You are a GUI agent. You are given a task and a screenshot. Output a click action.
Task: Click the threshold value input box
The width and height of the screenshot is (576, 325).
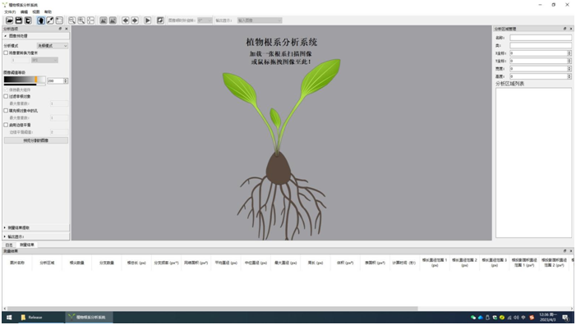(x=55, y=80)
